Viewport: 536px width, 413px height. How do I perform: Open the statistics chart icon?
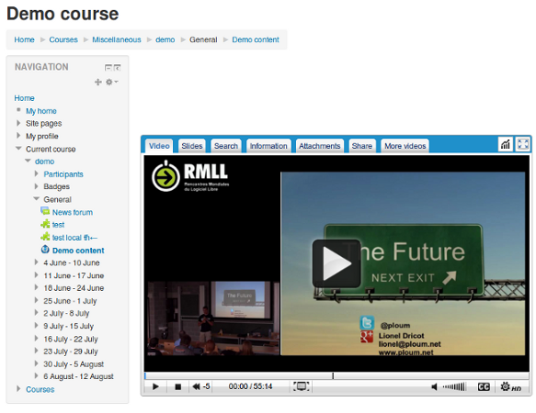click(x=506, y=144)
